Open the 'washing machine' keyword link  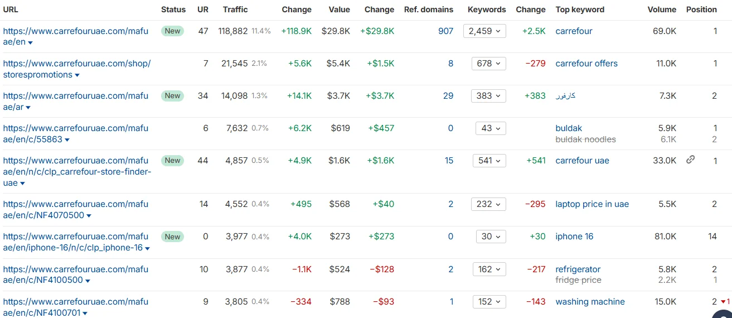pyautogui.click(x=590, y=302)
